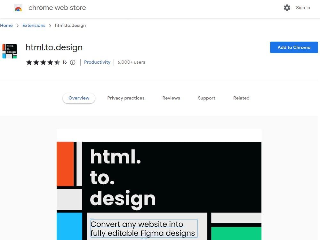This screenshot has height=240, width=320.
Task: Click the chrome web store title text
Action: tap(57, 8)
